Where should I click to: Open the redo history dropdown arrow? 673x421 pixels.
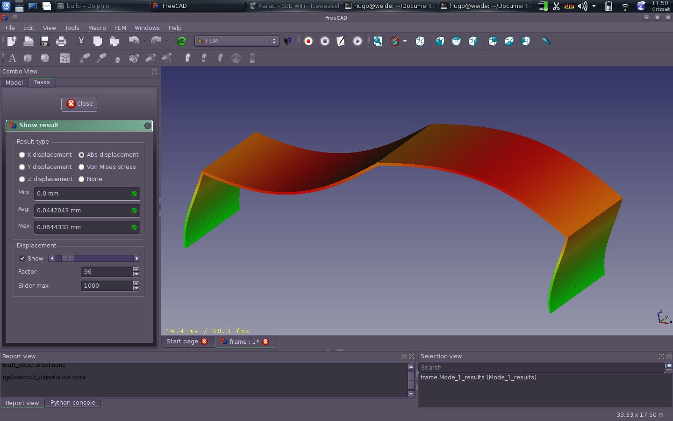(167, 41)
